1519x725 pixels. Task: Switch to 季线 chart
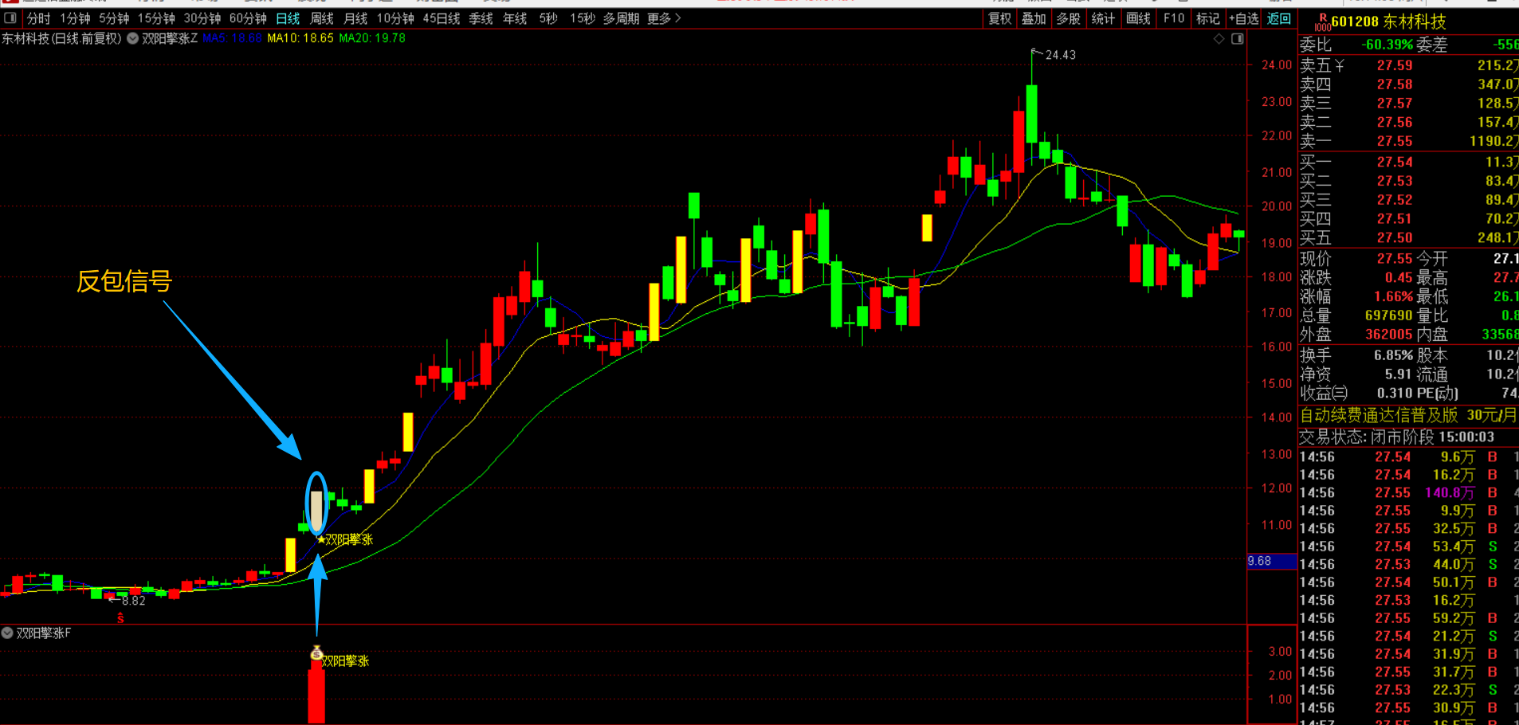(x=481, y=18)
